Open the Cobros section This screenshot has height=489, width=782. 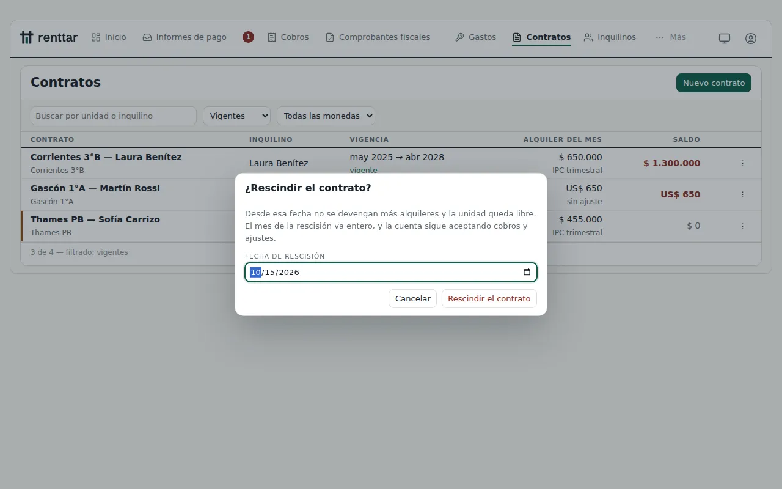point(288,37)
